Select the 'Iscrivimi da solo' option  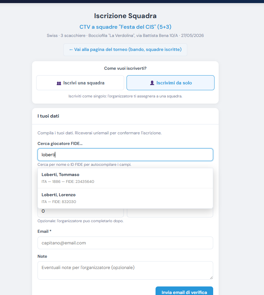[x=171, y=83]
